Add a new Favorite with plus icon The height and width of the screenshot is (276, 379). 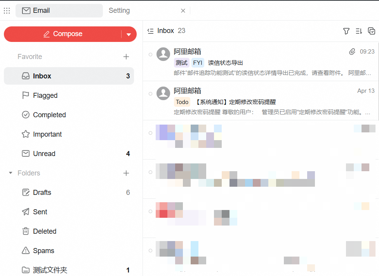[126, 57]
